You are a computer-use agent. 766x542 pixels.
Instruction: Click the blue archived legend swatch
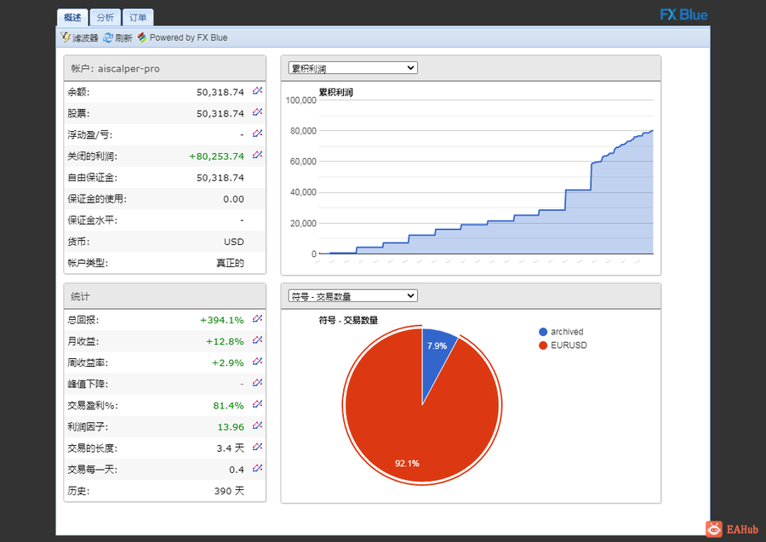(x=543, y=332)
